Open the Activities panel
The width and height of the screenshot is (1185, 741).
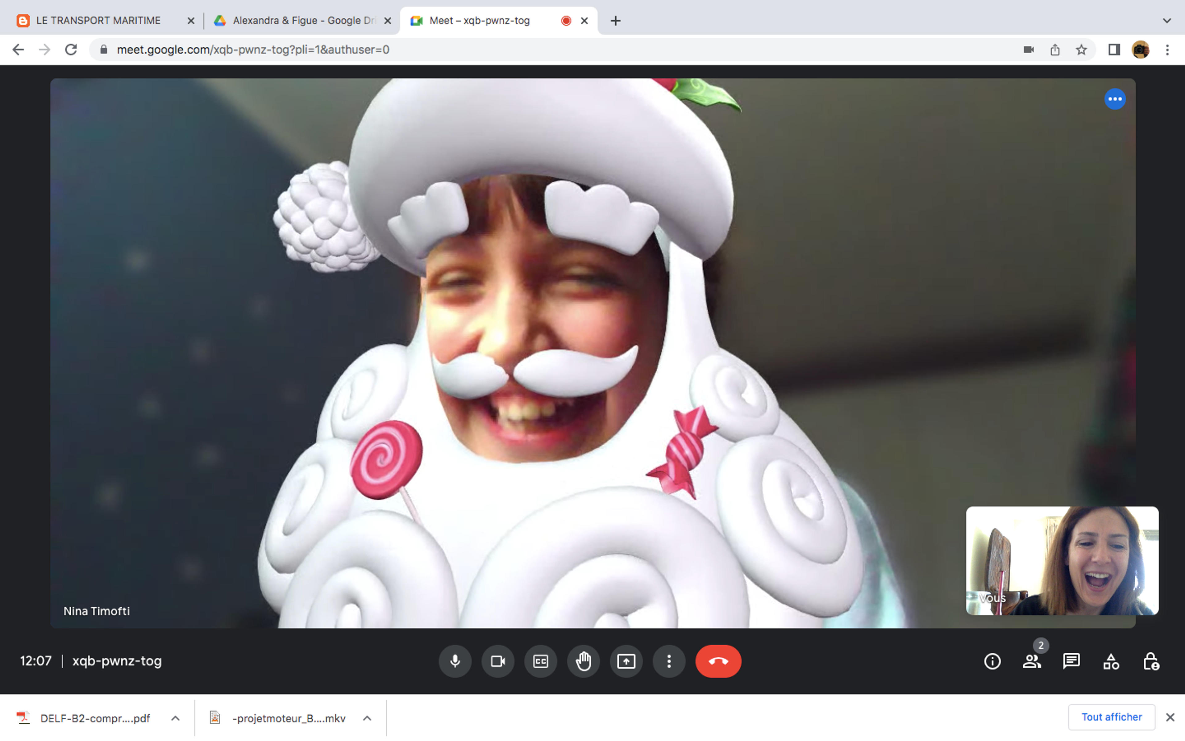coord(1111,662)
